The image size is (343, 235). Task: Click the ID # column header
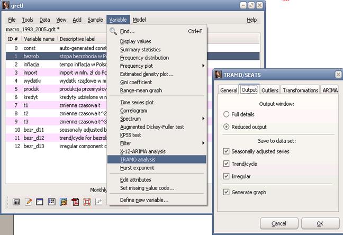[x=13, y=39]
